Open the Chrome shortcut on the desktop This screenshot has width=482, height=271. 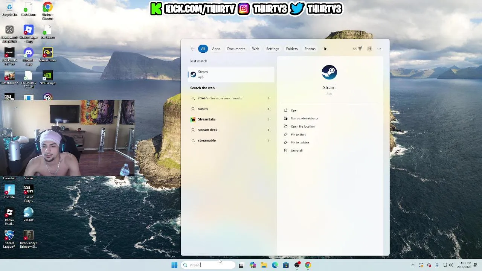(x=47, y=11)
